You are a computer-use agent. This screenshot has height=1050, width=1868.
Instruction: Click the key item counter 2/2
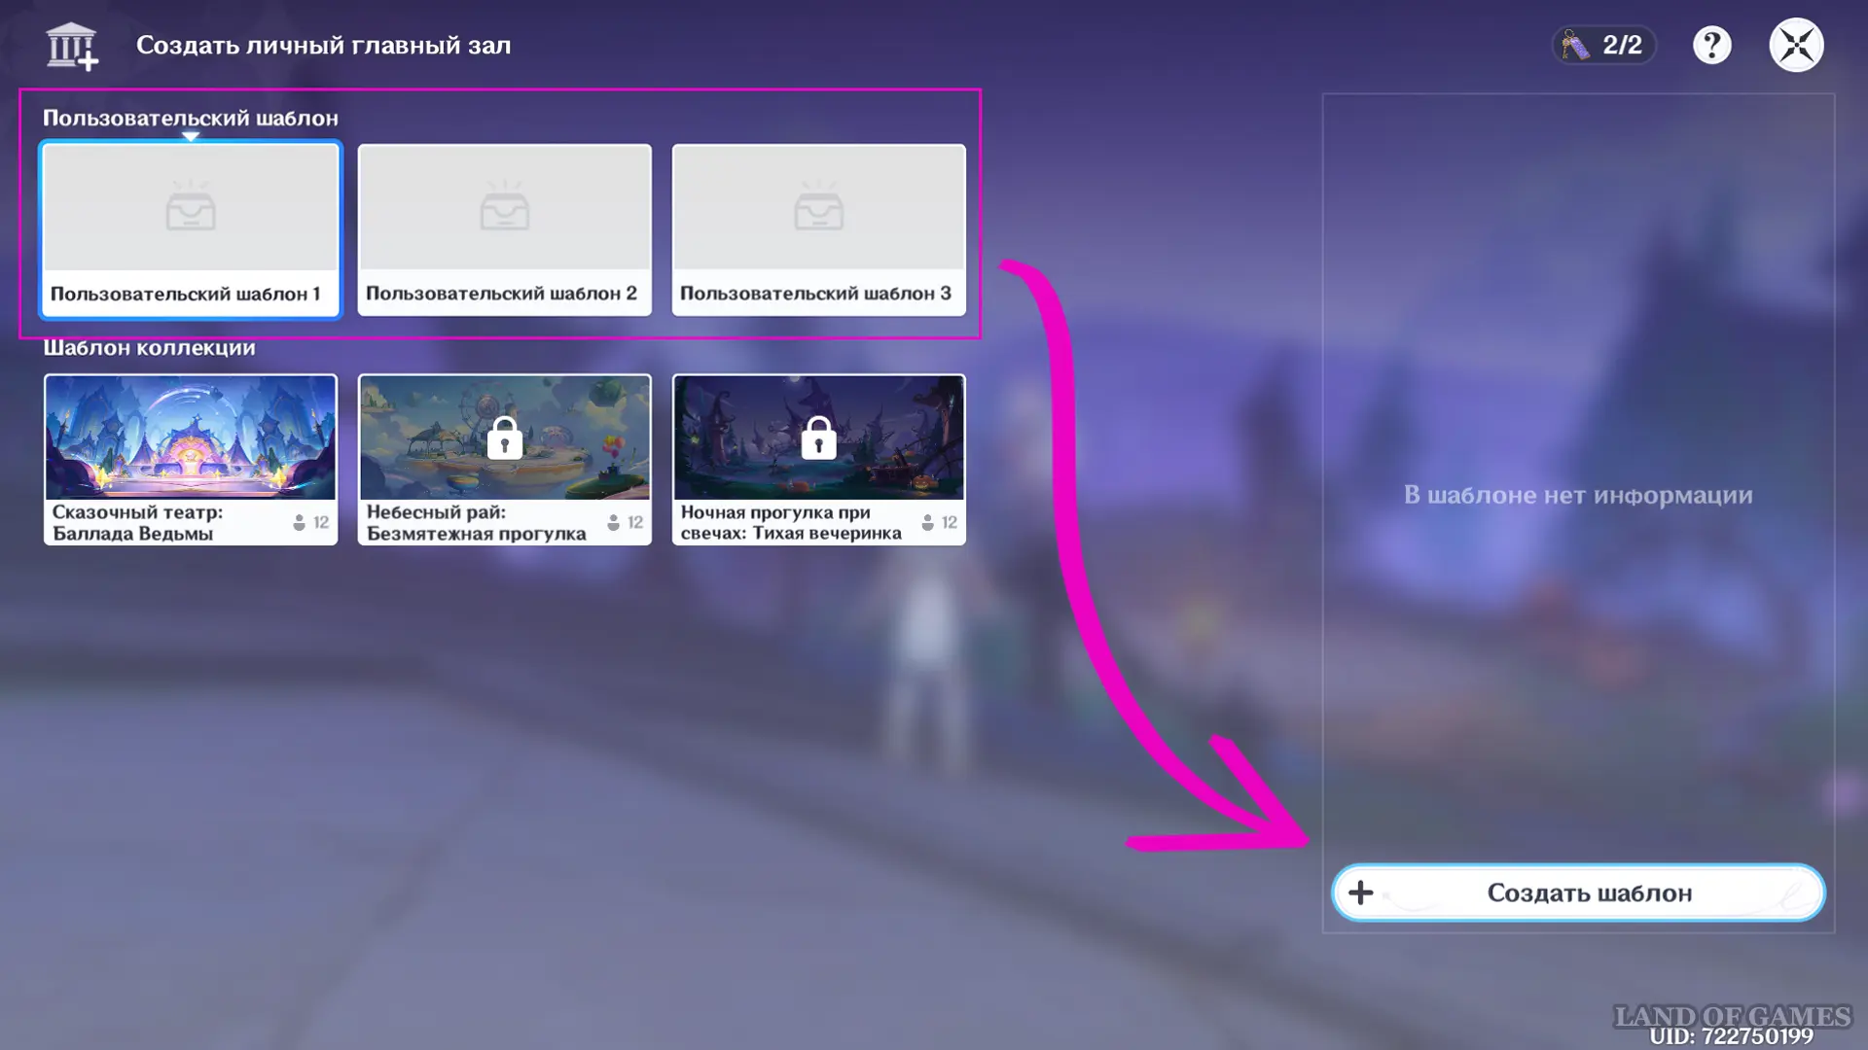pos(1602,45)
